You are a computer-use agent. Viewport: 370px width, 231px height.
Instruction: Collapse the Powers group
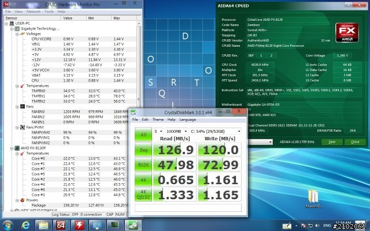(17, 200)
